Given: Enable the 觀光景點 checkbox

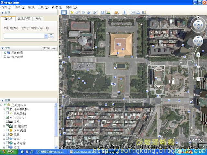Looking at the screenshot, I should [x=7, y=113].
